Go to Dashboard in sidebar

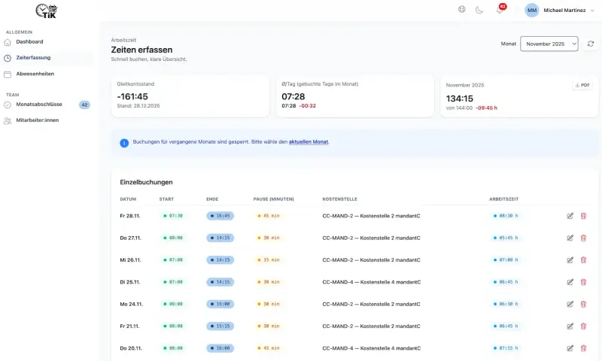click(30, 41)
